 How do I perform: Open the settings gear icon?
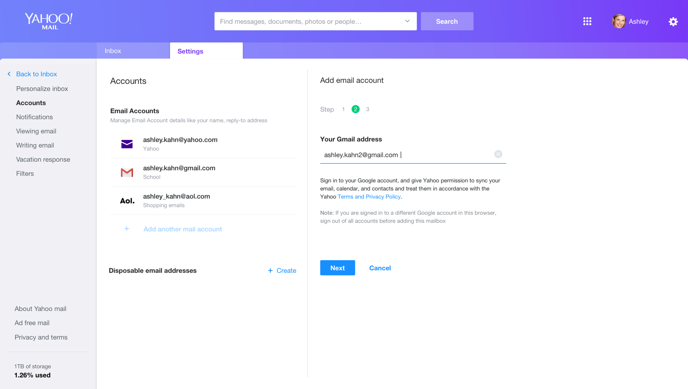click(x=673, y=21)
